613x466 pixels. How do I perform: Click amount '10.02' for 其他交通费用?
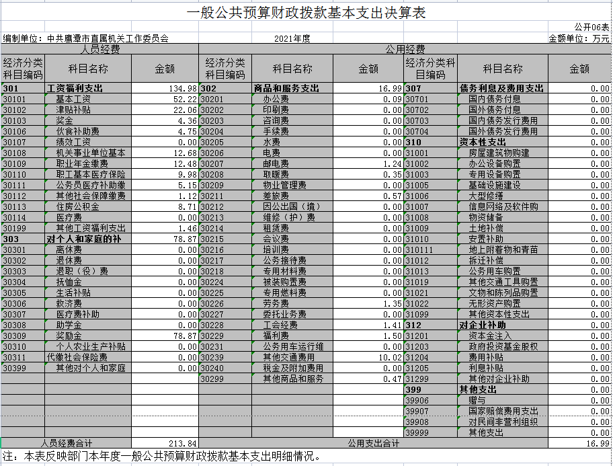coord(368,357)
